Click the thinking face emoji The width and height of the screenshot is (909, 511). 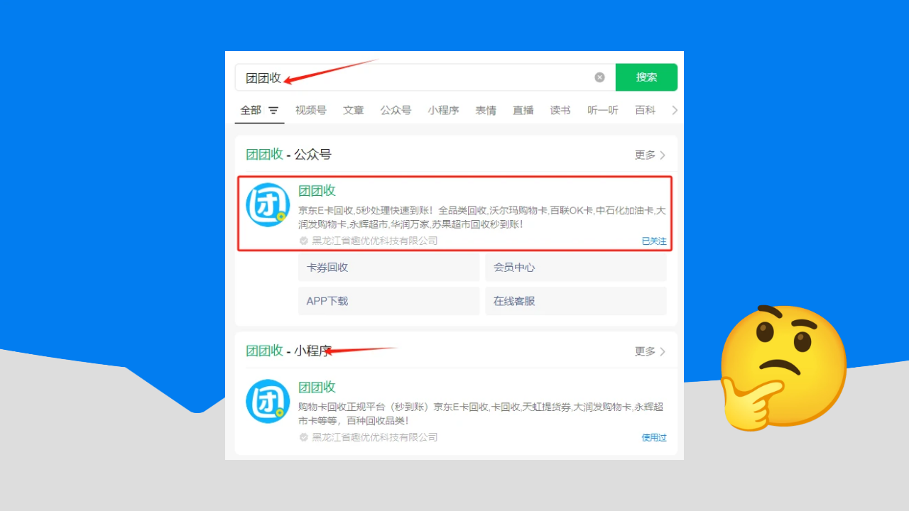pyautogui.click(x=784, y=368)
